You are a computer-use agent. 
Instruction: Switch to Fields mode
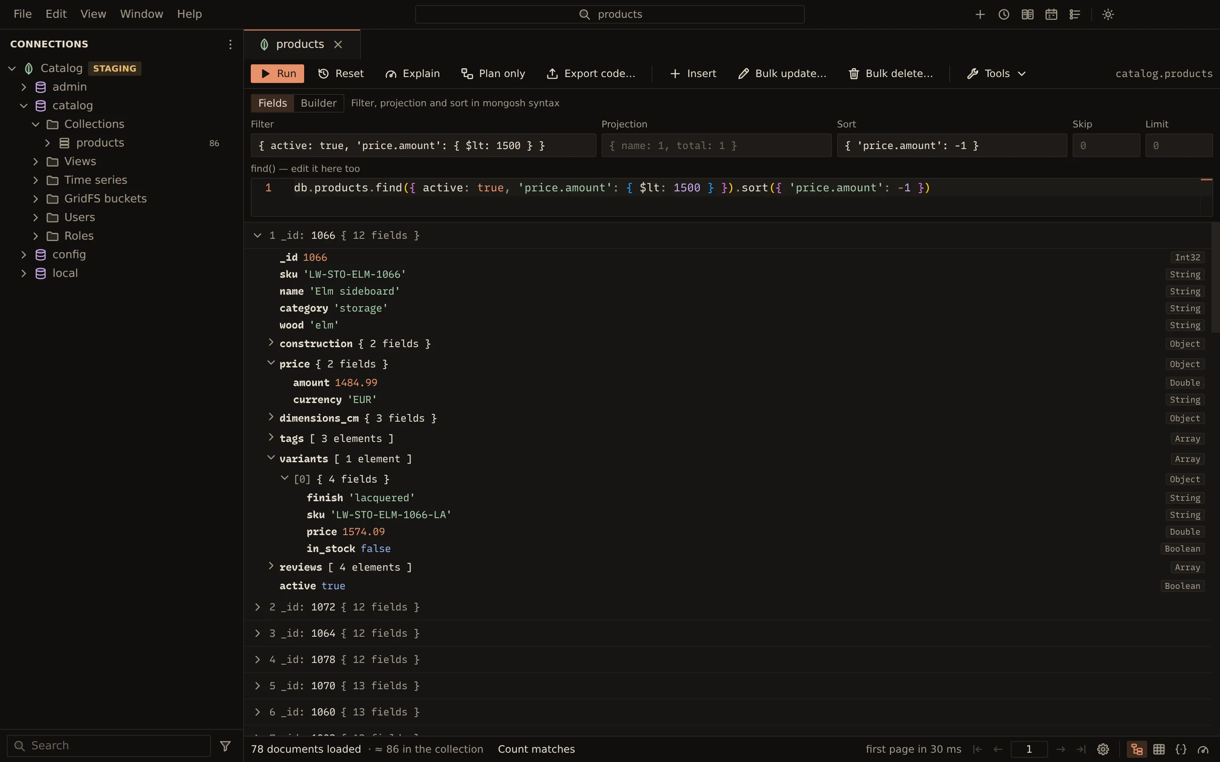(x=273, y=103)
